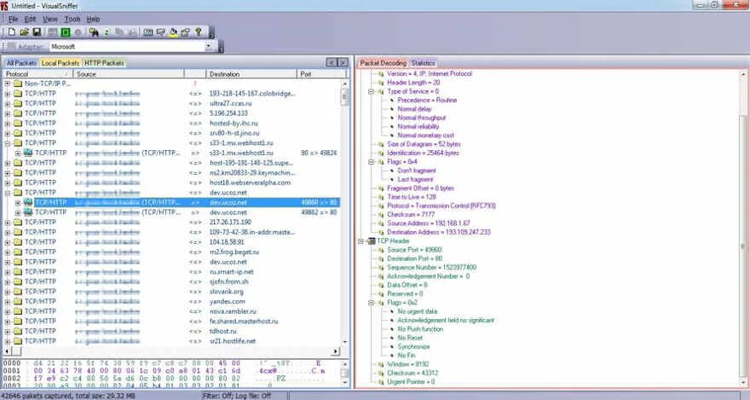The width and height of the screenshot is (750, 400).
Task: Switch to the All Packets tab
Action: click(x=21, y=62)
